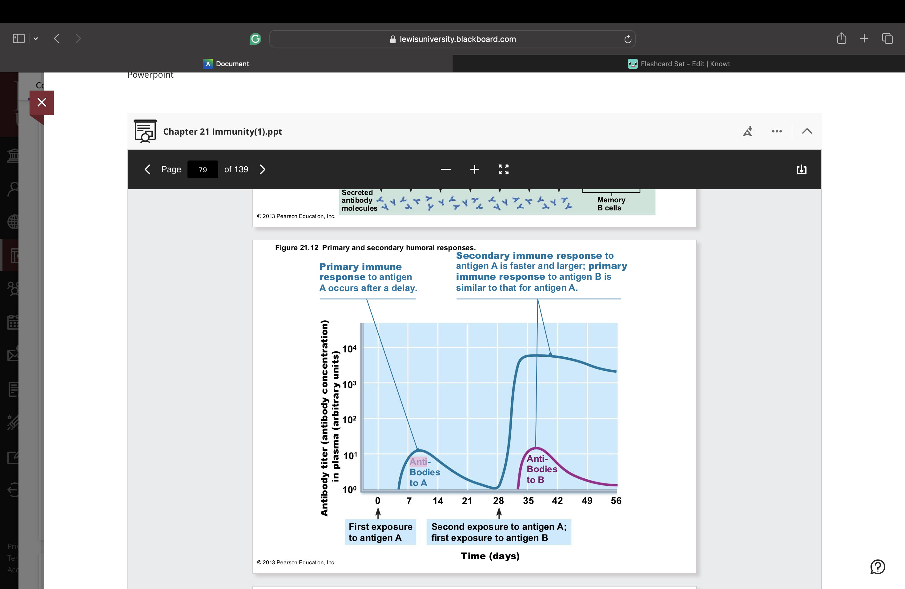This screenshot has width=905, height=589.
Task: Click 'Figure 21.12 Primary and secondary' title
Action: tap(375, 248)
